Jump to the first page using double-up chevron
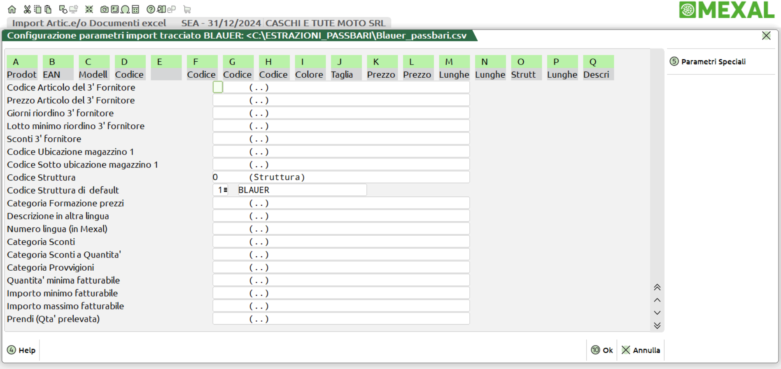Viewport: 781px width, 369px height. [x=657, y=287]
